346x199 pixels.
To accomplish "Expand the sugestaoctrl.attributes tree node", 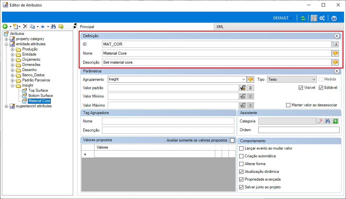I will coord(6,106).
